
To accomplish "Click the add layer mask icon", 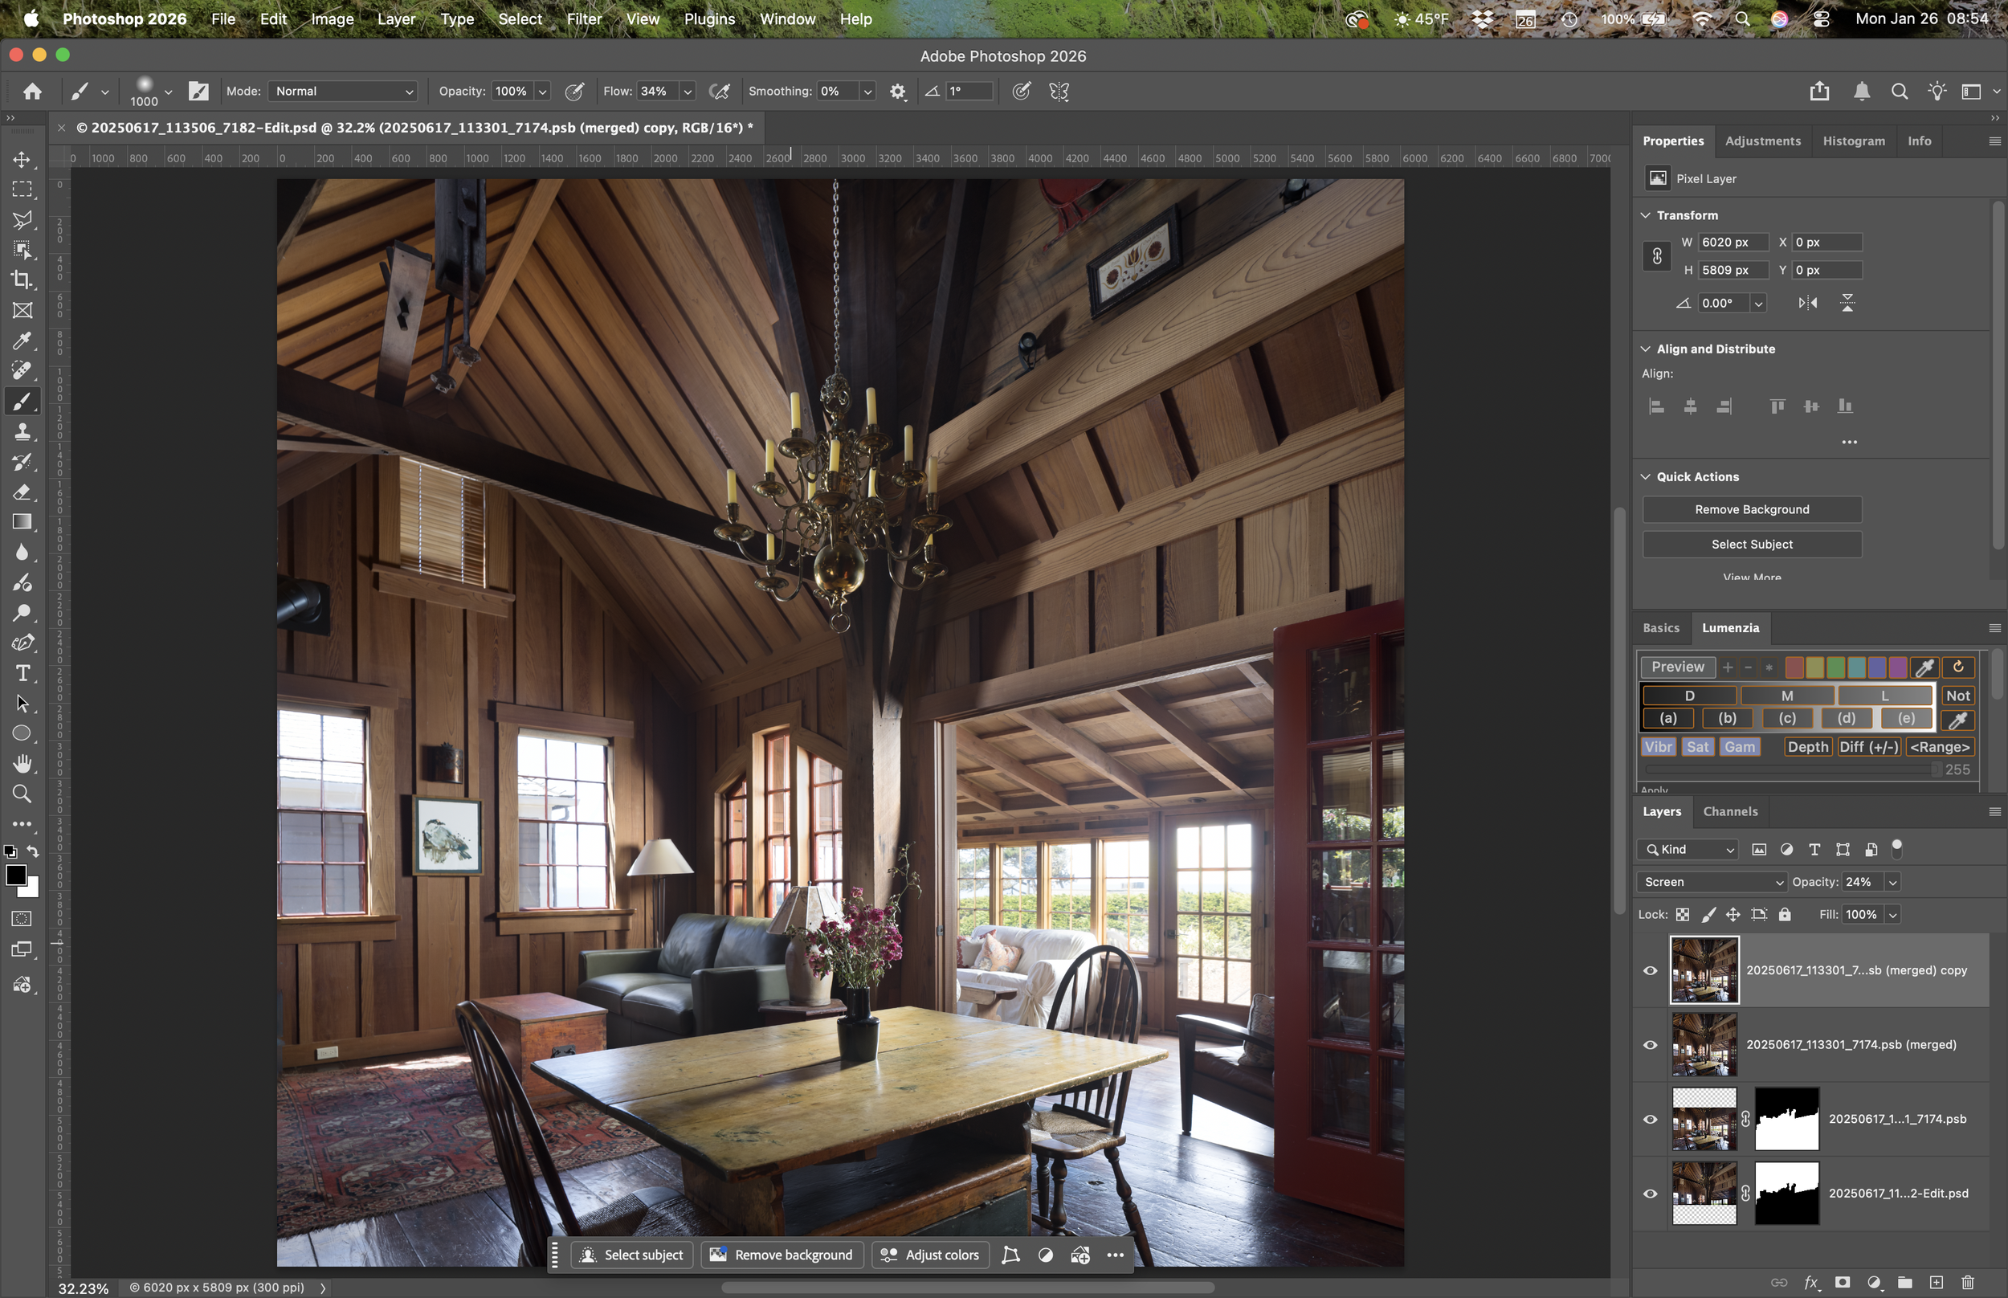I will (x=1842, y=1282).
